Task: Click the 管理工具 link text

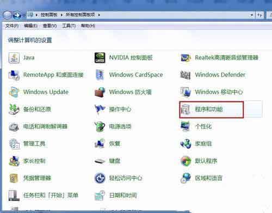Action: point(34,144)
